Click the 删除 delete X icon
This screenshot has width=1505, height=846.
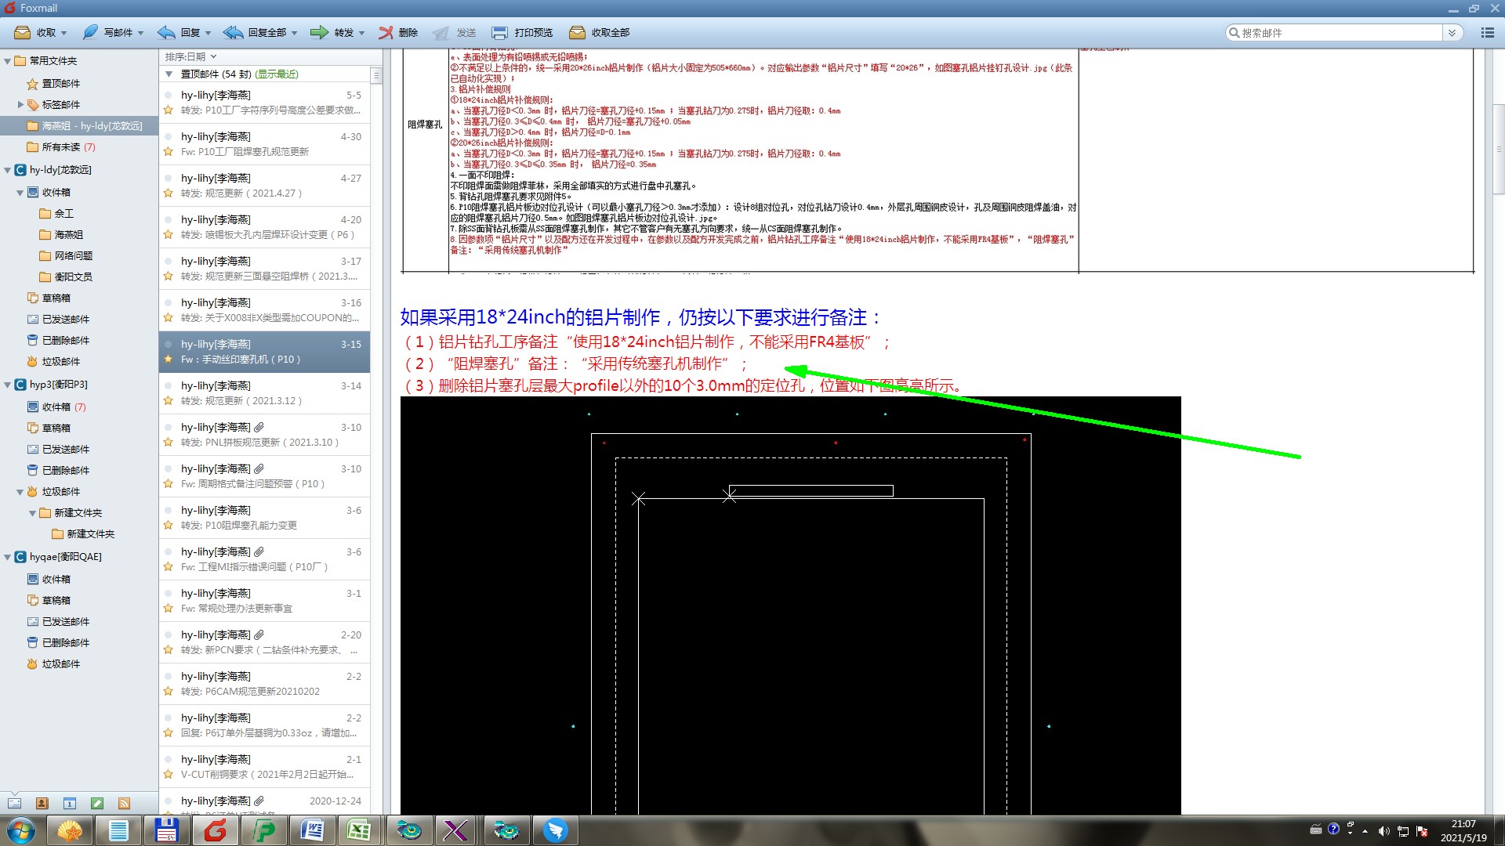[x=386, y=32]
